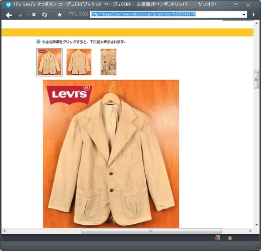Click the padlock security status icon

(x=230, y=238)
